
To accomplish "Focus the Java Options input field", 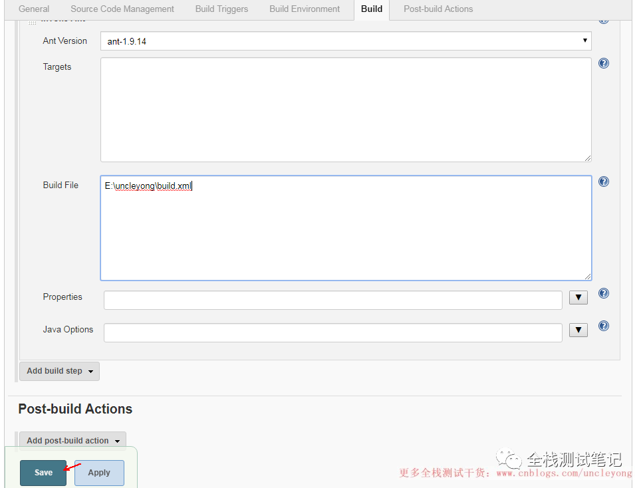I will tap(333, 332).
